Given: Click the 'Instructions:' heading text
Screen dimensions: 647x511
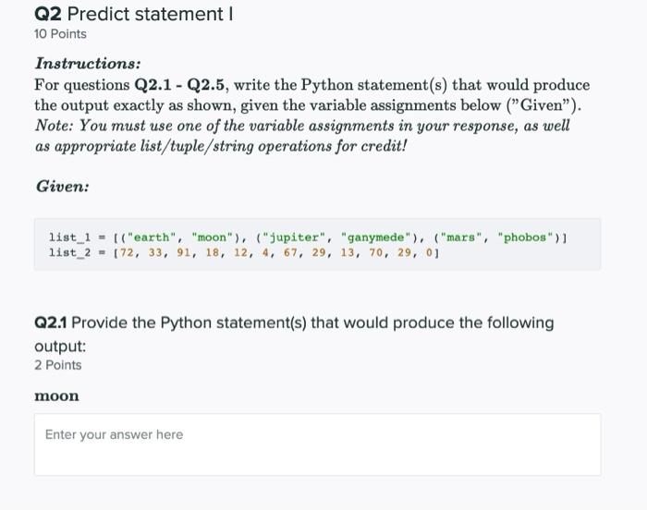Looking at the screenshot, I should 88,64.
